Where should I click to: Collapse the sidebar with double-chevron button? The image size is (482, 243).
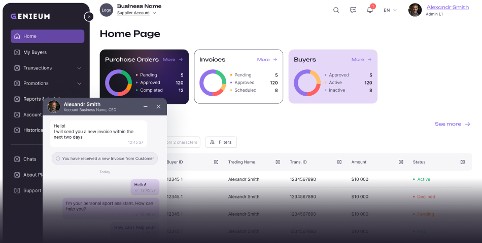[x=89, y=17]
